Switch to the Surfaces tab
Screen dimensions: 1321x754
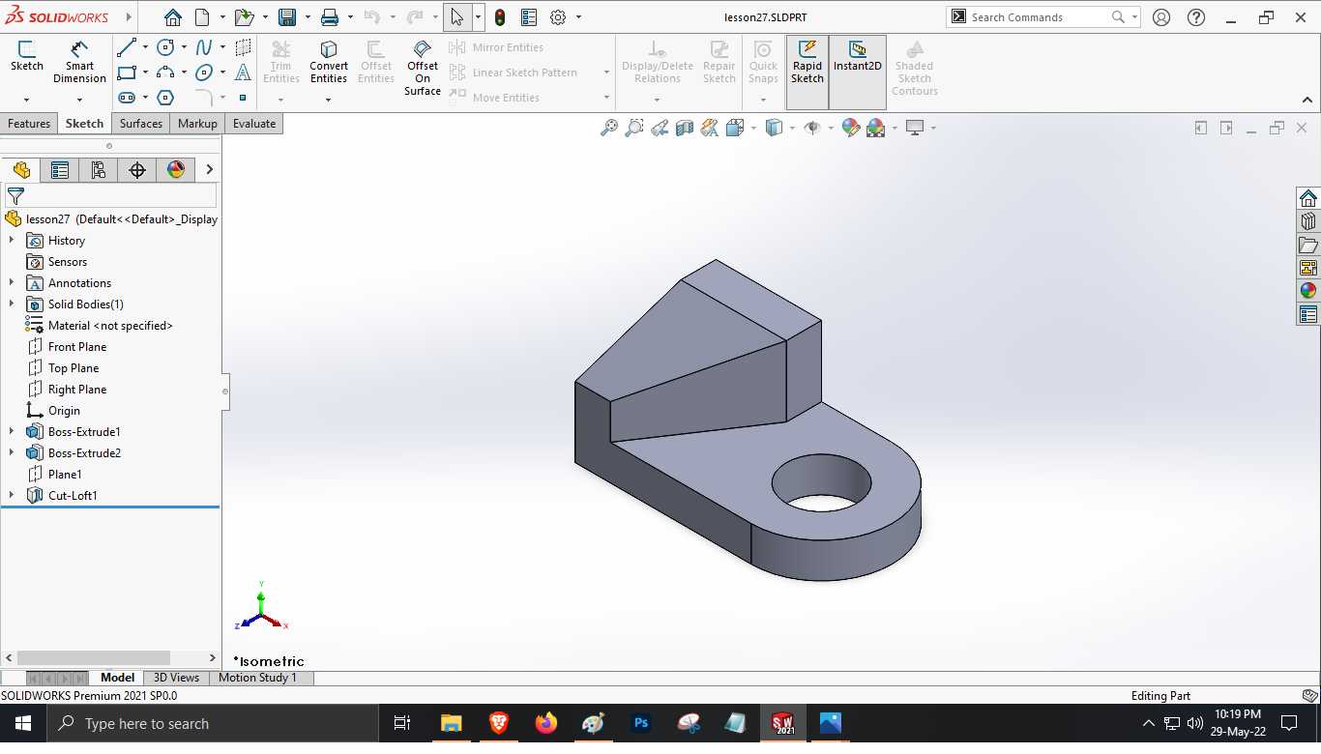coord(141,124)
